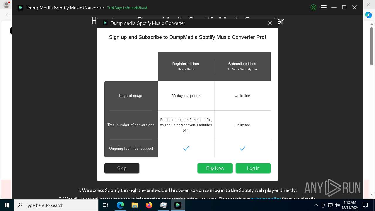Select the Registered User column header
This screenshot has width=375, height=211.
tap(186, 66)
